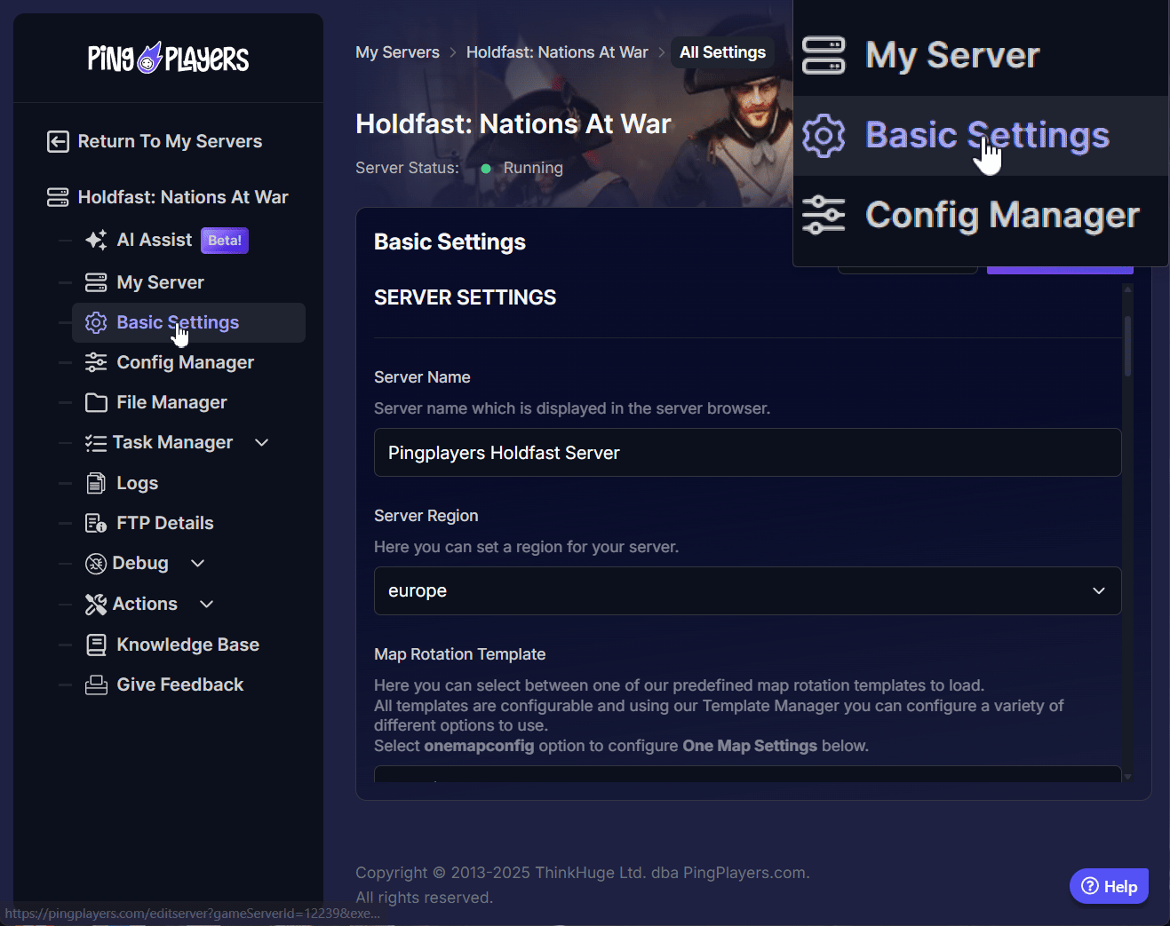Open the Help button
Viewport: 1170px width, 926px height.
[1110, 886]
